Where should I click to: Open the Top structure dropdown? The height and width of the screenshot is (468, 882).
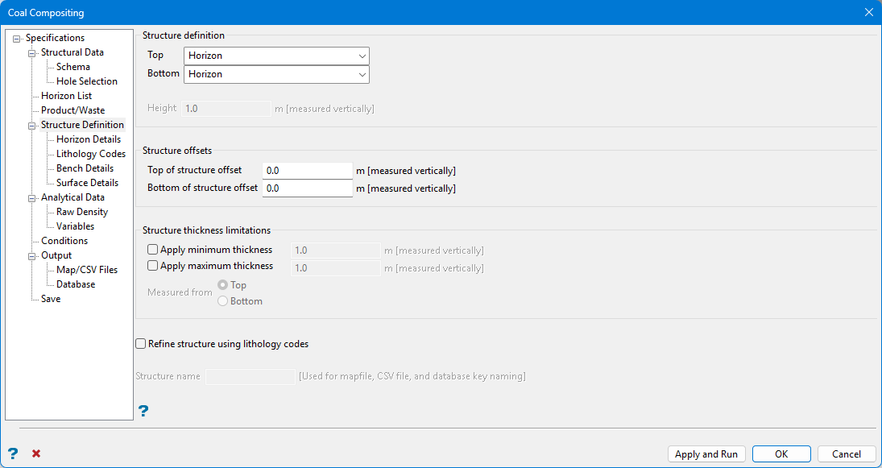click(276, 56)
